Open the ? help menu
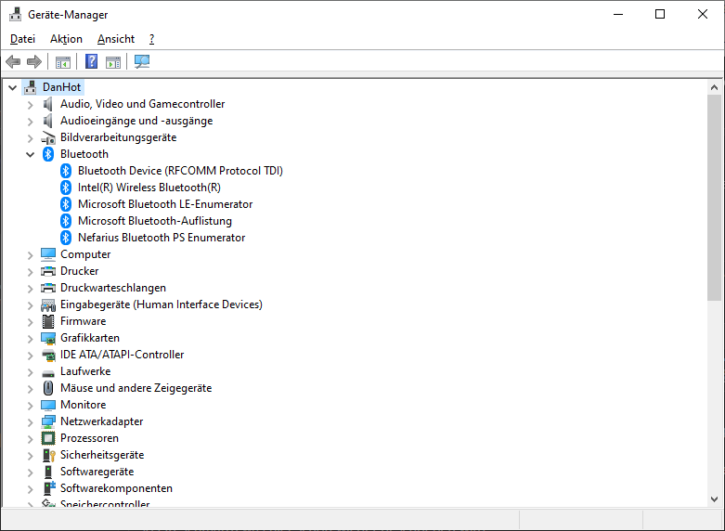Image resolution: width=725 pixels, height=531 pixels. point(151,39)
